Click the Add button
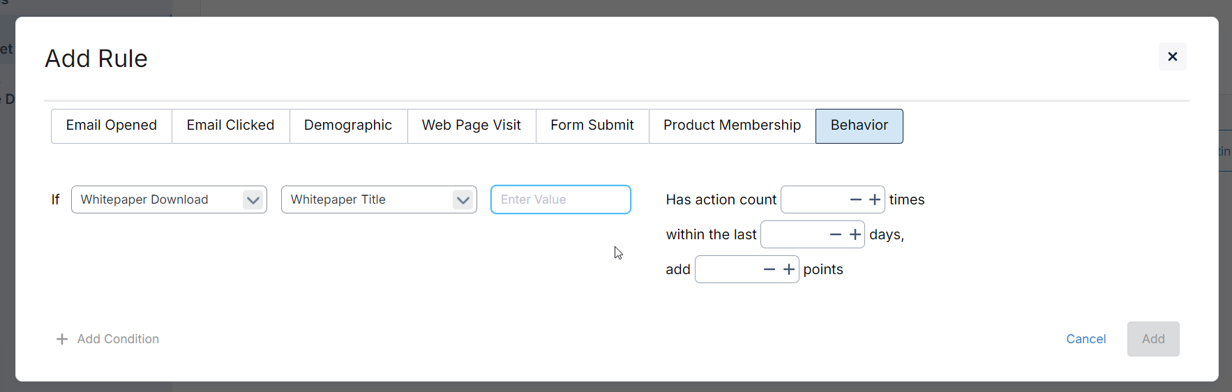The image size is (1232, 392). coord(1153,339)
